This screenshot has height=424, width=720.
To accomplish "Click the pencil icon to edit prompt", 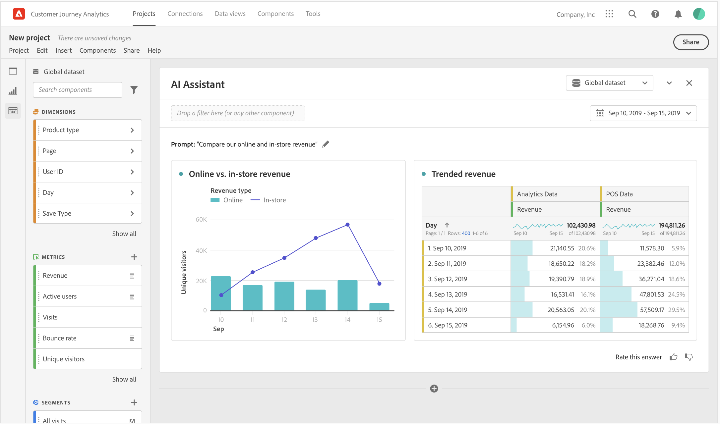I will [x=326, y=144].
